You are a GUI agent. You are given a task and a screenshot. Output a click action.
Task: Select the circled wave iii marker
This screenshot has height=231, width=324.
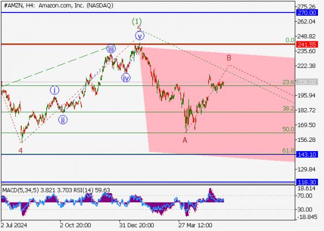(111, 49)
